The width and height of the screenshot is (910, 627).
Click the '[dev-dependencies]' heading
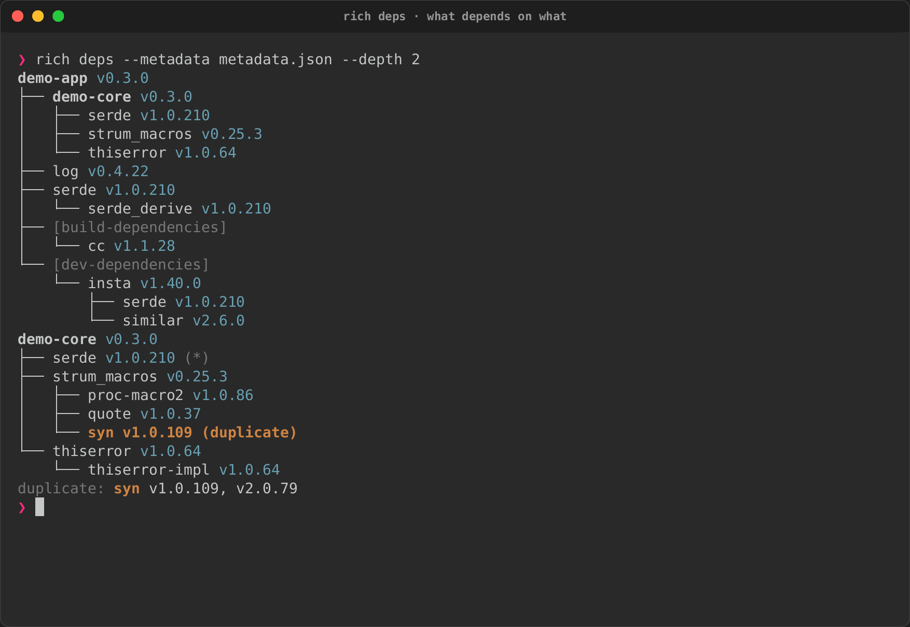pyautogui.click(x=131, y=265)
